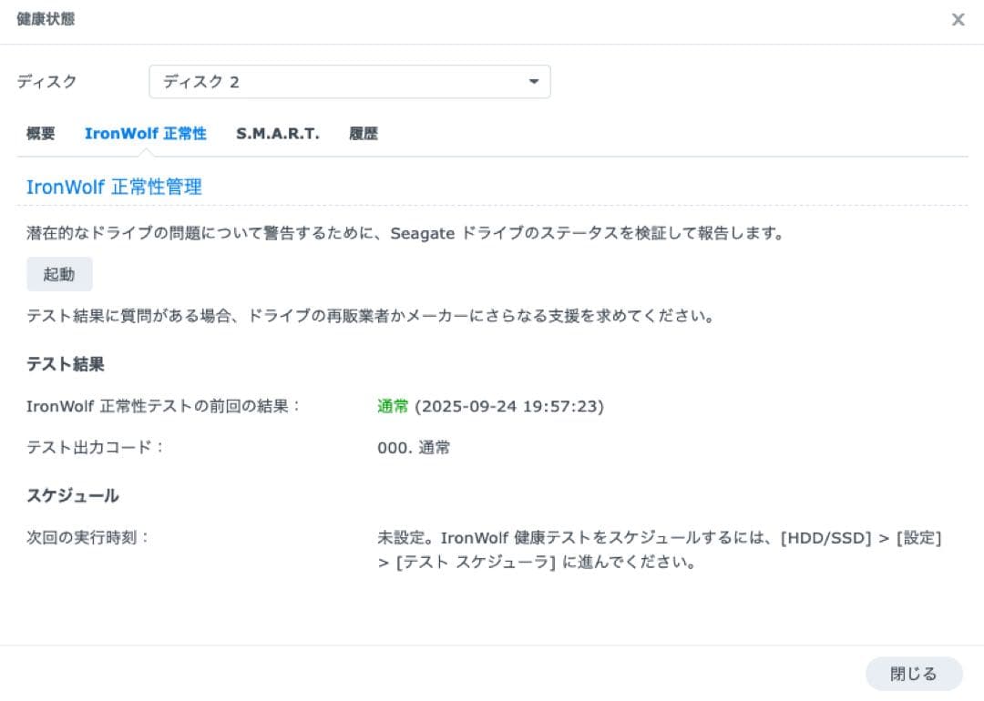Screen dimensions: 984x701
Task: Click the 000. 通常 output code value
Action: click(x=415, y=447)
